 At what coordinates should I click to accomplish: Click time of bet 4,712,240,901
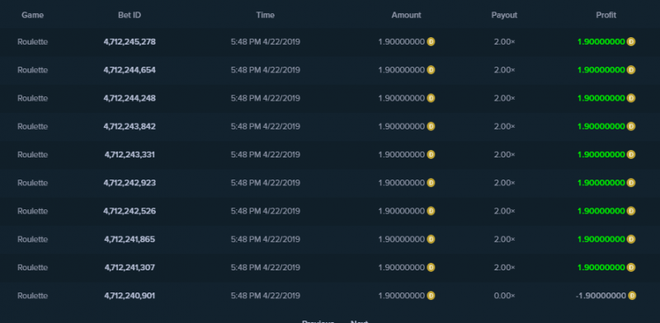pos(265,295)
